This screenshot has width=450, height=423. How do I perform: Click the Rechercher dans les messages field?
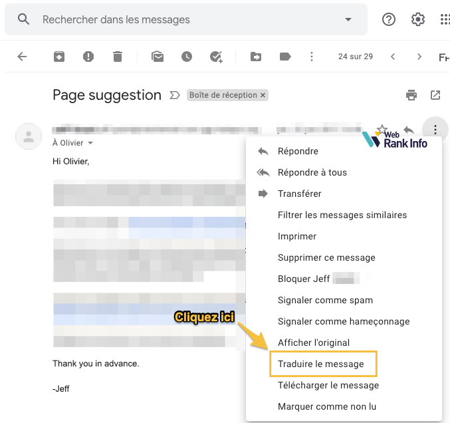(x=186, y=19)
